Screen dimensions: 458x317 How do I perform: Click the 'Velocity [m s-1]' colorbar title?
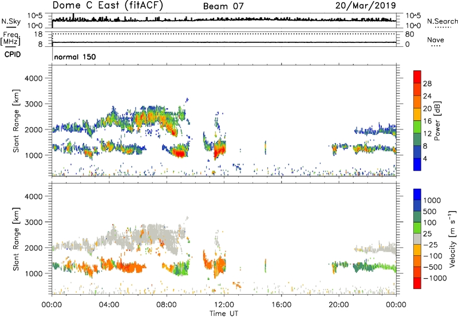(452, 239)
